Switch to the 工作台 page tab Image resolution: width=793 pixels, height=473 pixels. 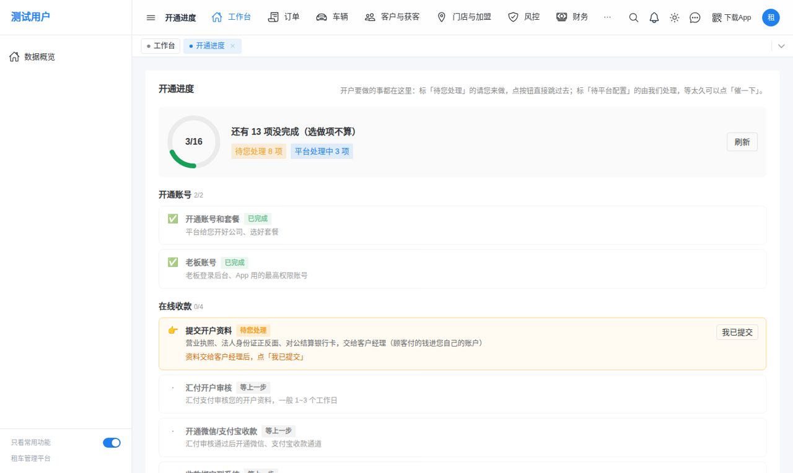(160, 46)
